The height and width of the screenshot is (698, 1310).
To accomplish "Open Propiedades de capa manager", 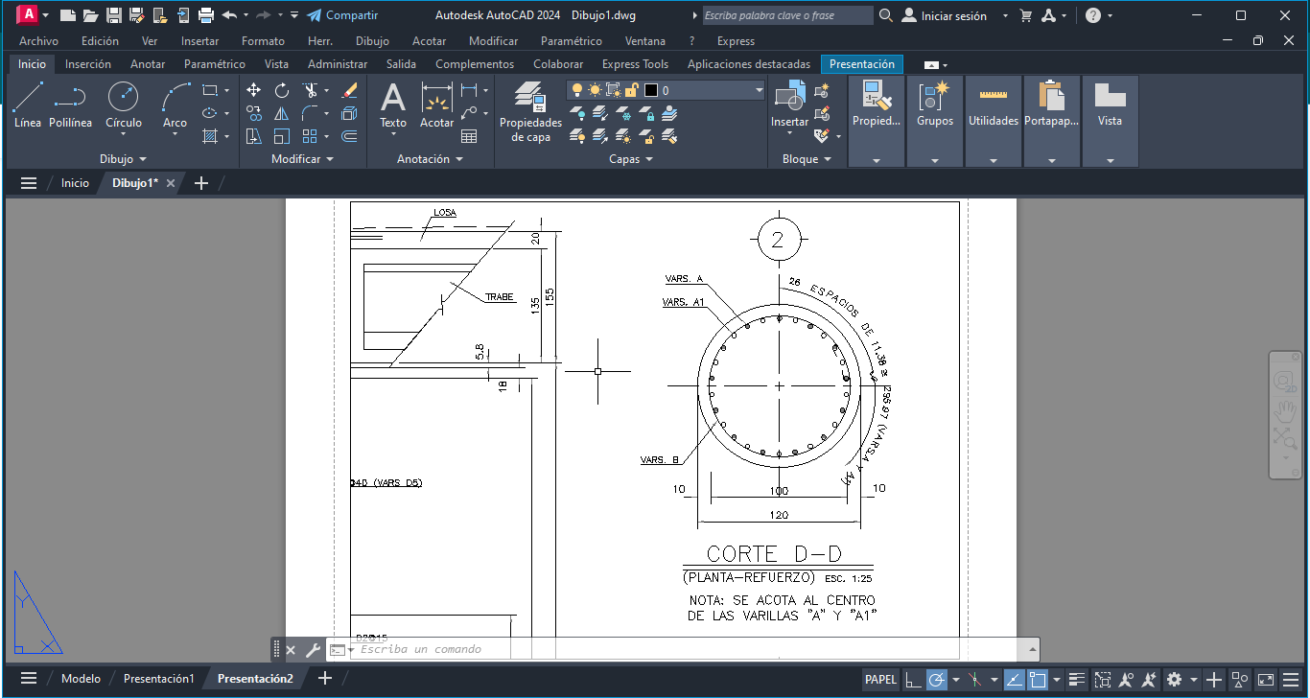I will tap(530, 111).
